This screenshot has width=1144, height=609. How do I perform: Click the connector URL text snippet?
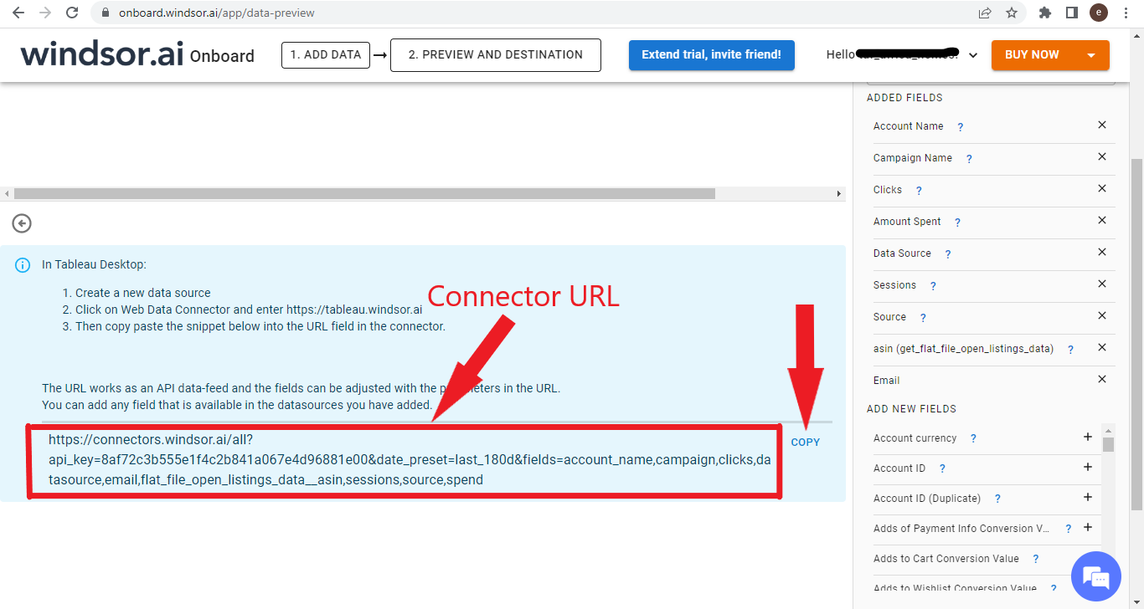[x=409, y=459]
